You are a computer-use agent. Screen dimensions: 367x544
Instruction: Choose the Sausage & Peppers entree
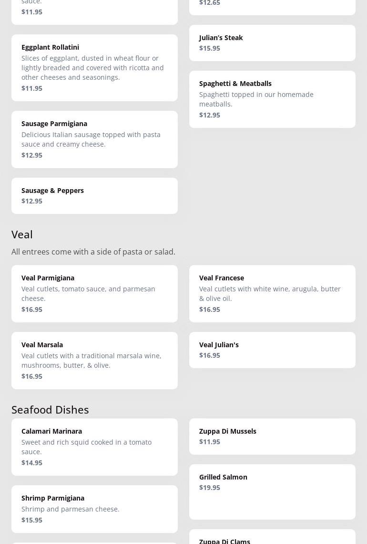94,195
